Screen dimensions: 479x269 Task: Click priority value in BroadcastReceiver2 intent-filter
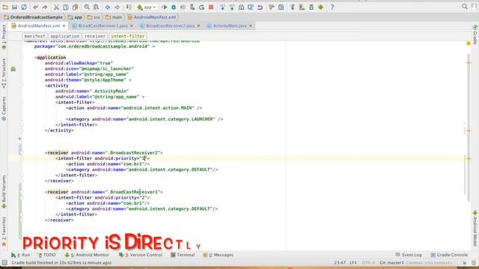[x=144, y=158]
